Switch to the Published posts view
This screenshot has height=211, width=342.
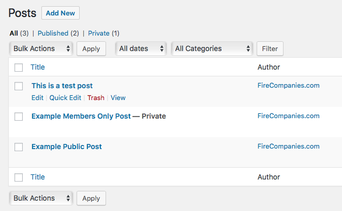coord(53,33)
